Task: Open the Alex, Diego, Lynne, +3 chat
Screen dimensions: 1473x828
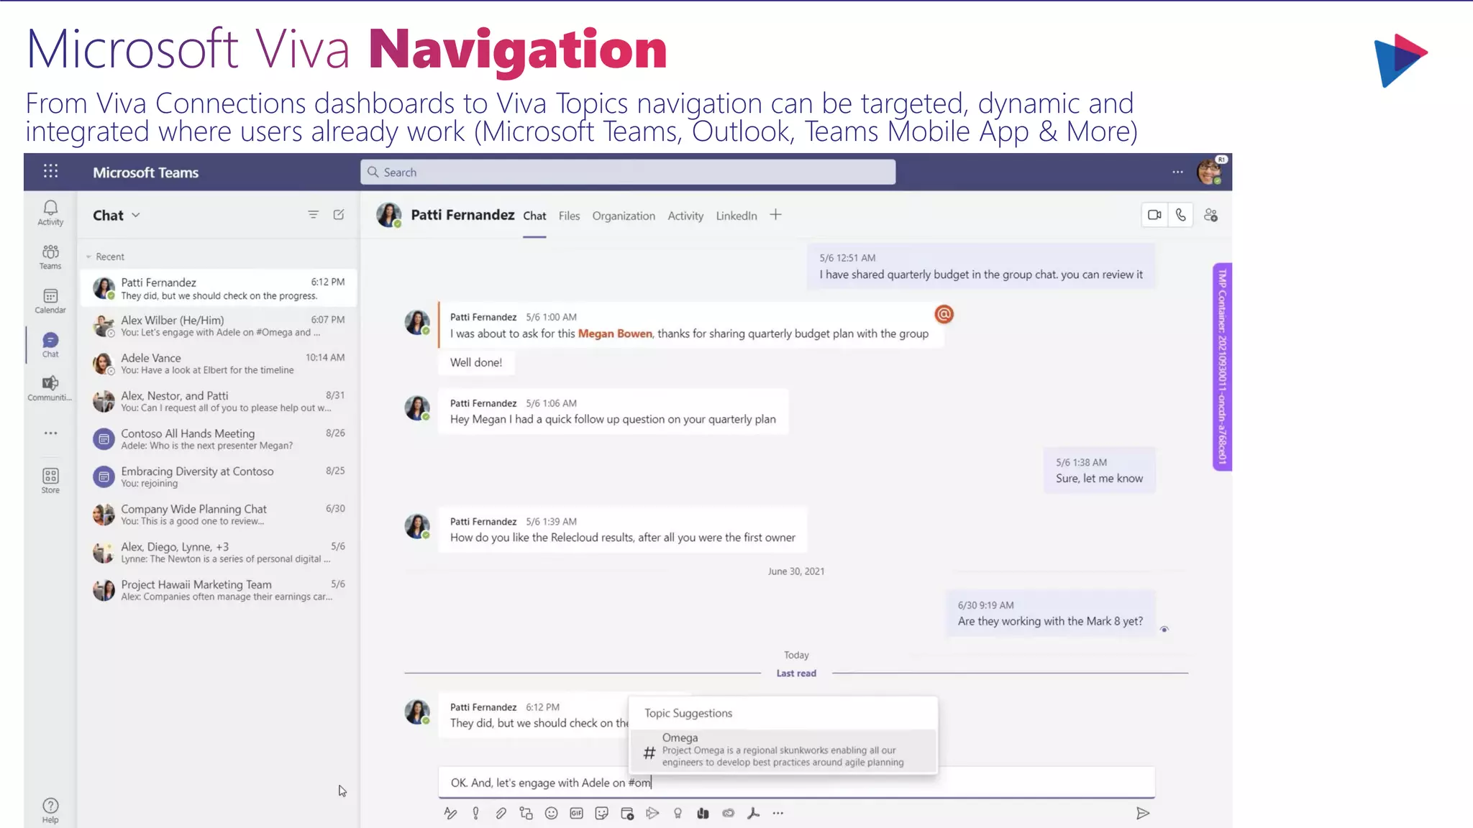Action: tap(219, 552)
